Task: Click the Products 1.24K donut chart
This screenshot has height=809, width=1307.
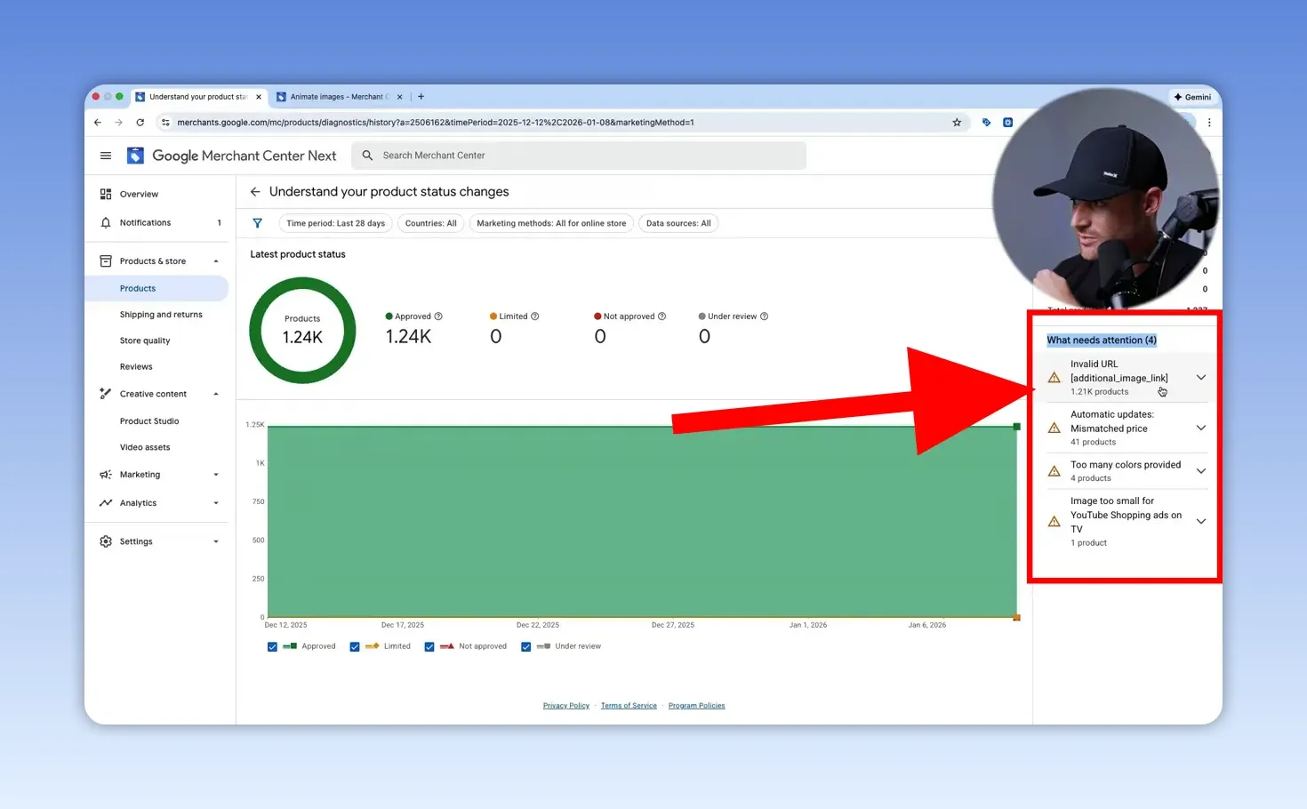Action: coord(302,331)
